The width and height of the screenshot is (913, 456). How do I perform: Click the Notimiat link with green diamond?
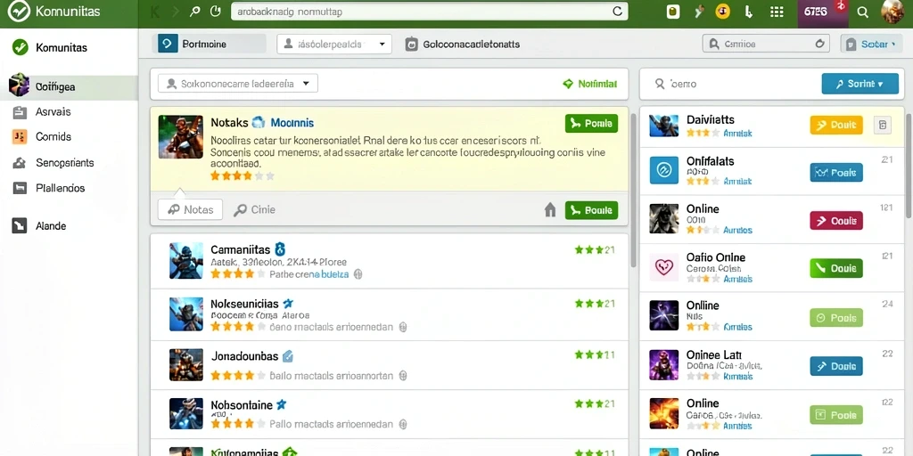(590, 84)
